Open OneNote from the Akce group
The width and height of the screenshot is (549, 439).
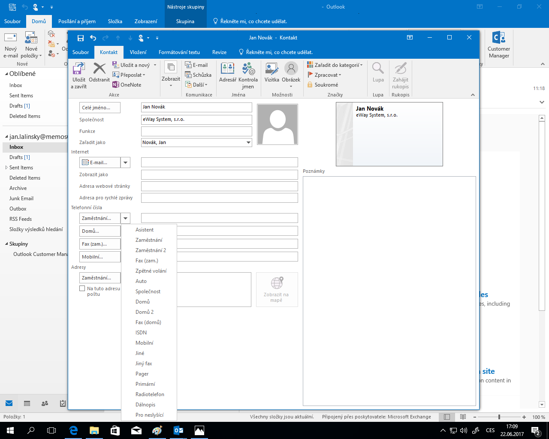point(127,85)
